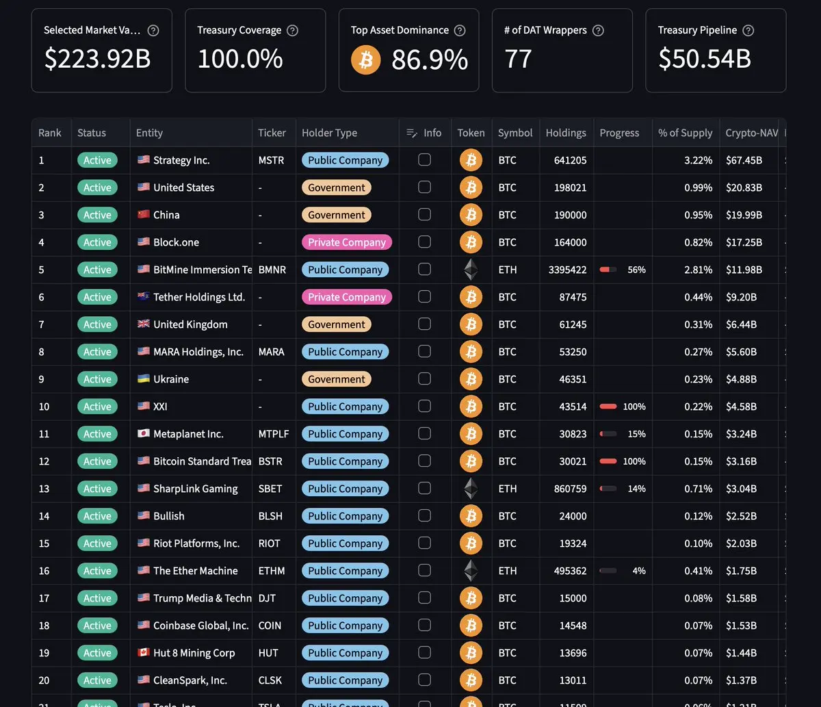Click the Ethereum icon in BitMine Immersion row
Image resolution: width=821 pixels, height=707 pixels.
pos(471,270)
